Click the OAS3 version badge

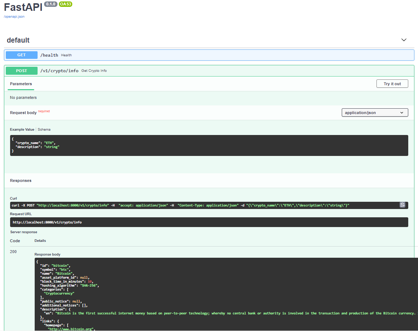pos(65,4)
